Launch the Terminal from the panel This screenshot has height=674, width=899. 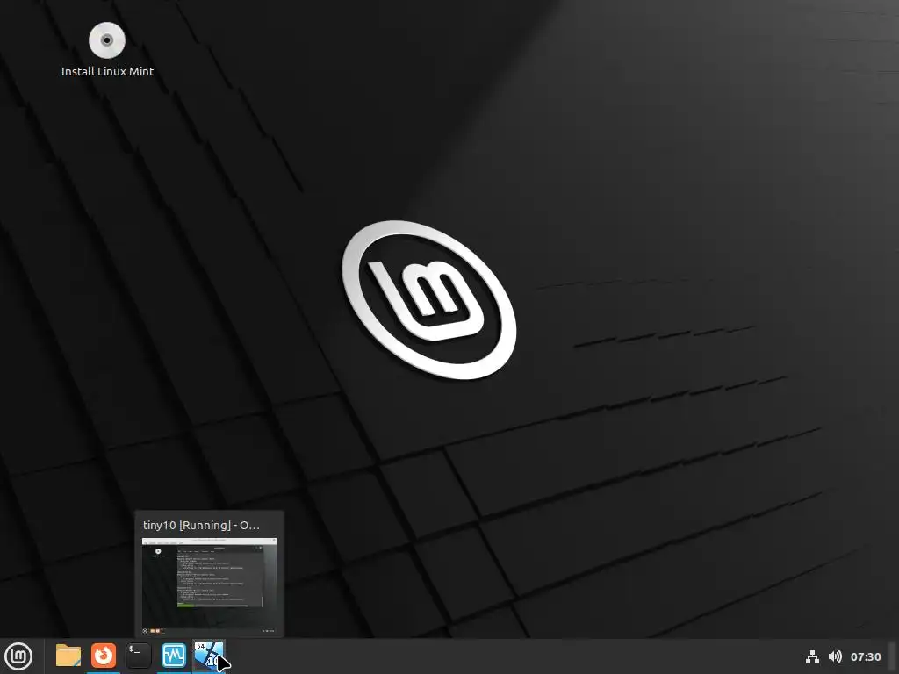139,656
